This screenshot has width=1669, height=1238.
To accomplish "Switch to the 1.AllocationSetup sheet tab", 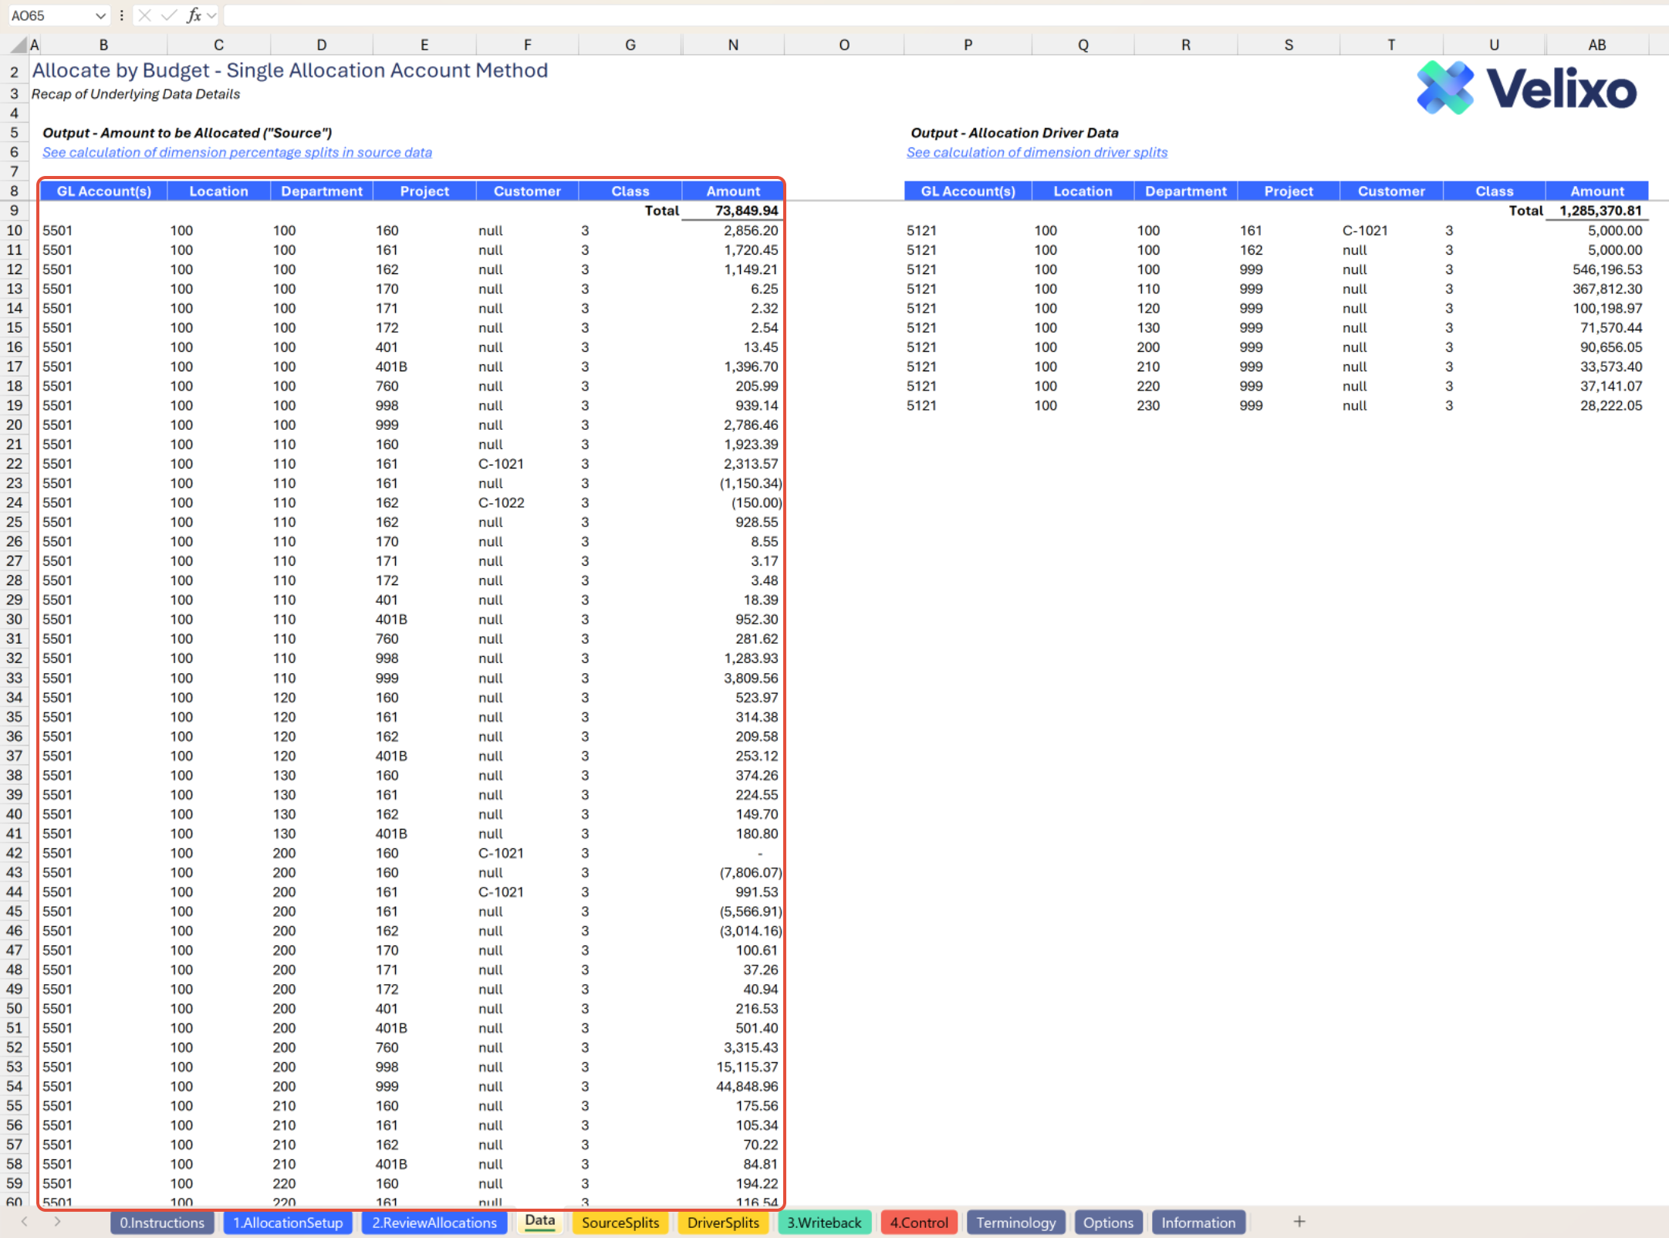I will pos(288,1223).
